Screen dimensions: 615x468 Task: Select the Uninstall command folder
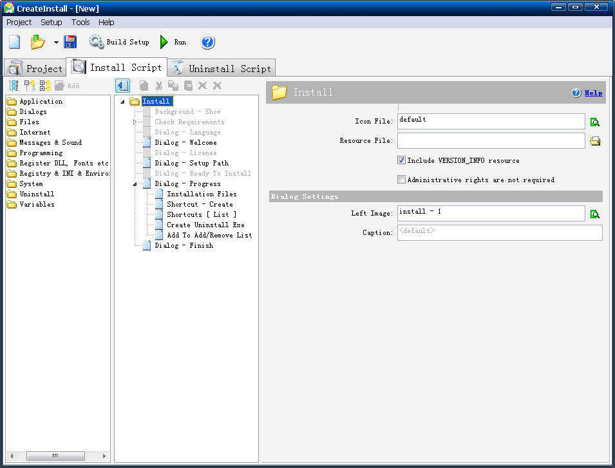pos(32,194)
